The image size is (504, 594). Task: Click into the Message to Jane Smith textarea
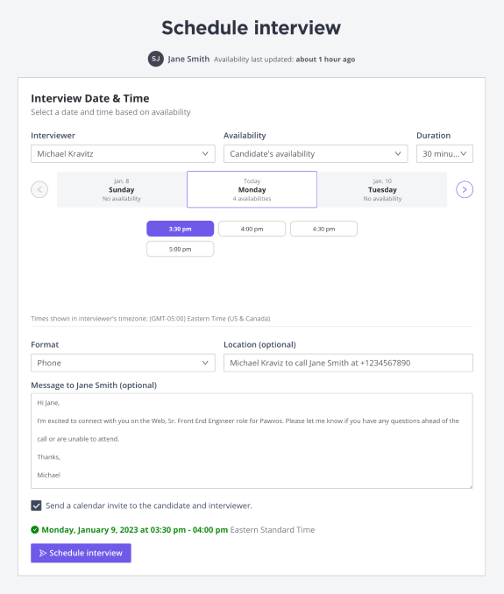(x=252, y=441)
